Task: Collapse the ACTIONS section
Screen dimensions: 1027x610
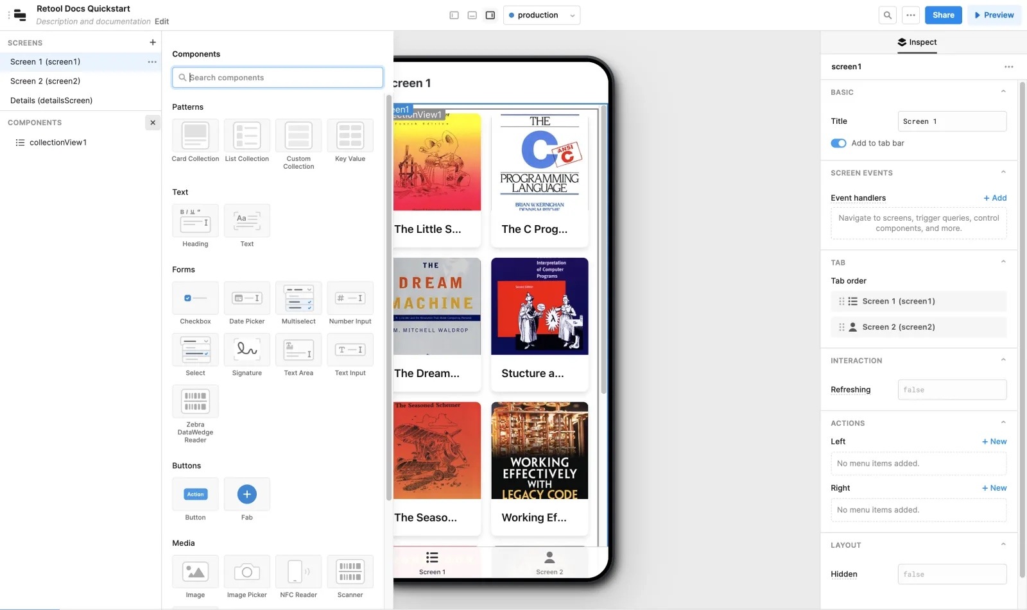Action: pyautogui.click(x=1003, y=423)
